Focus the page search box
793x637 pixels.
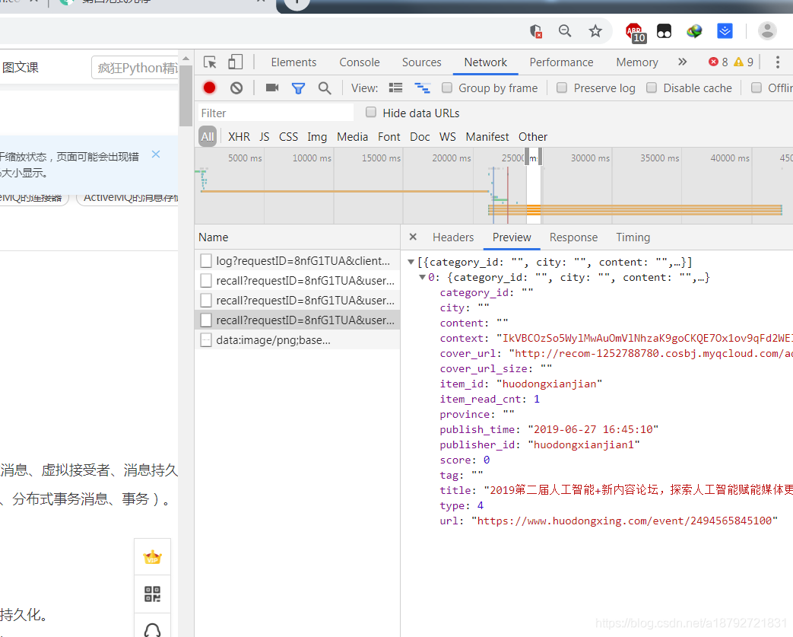pyautogui.click(x=135, y=67)
